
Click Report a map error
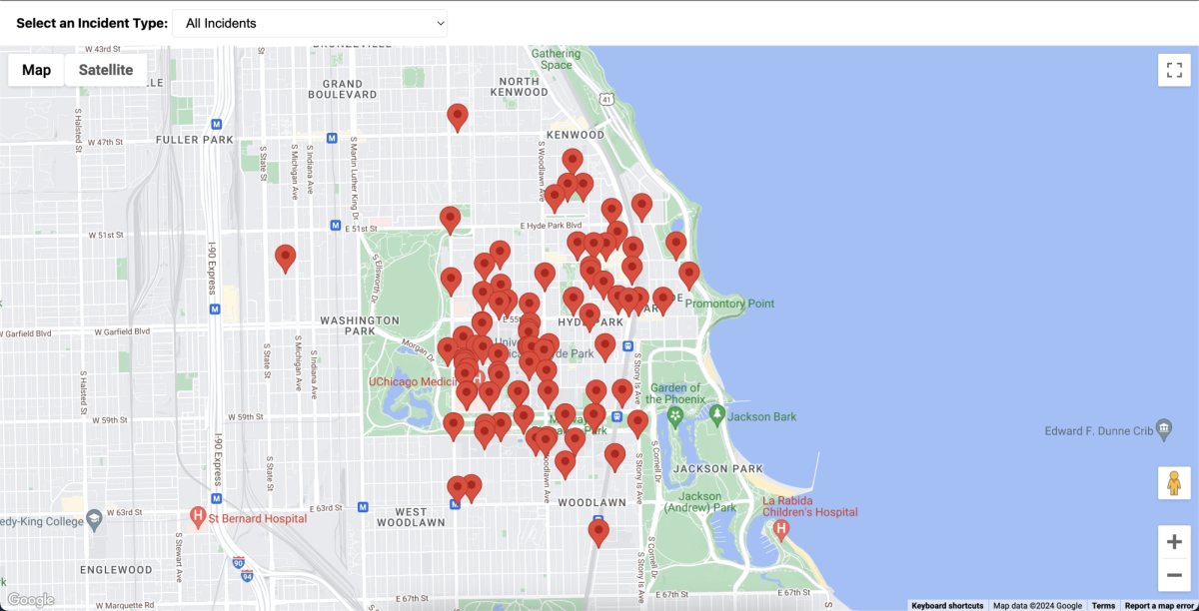pos(1159,605)
